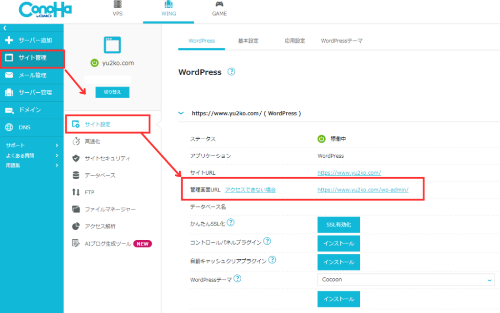The image size is (500, 313).
Task: Click the help icon beside WordPress heading
Action: coord(231,72)
